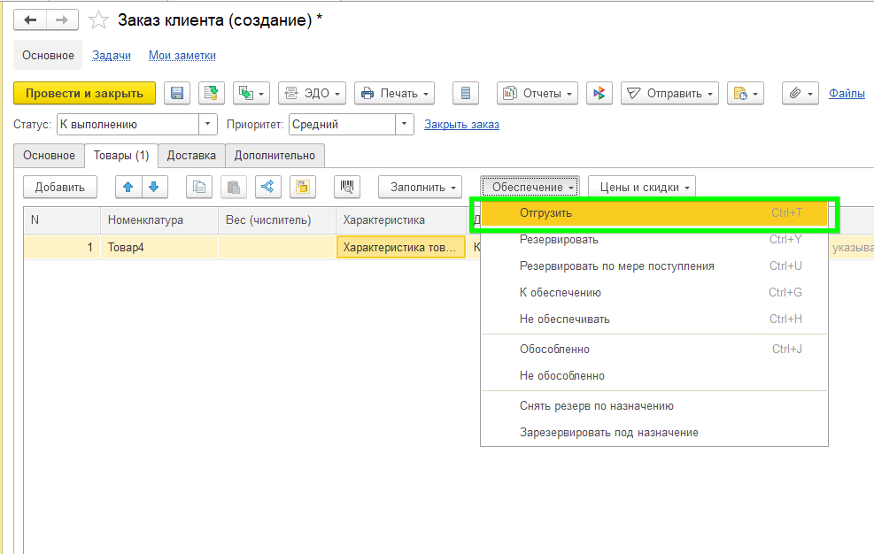Switch to the Дополнительно tab
Viewport: 874px width, 554px height.
click(275, 156)
